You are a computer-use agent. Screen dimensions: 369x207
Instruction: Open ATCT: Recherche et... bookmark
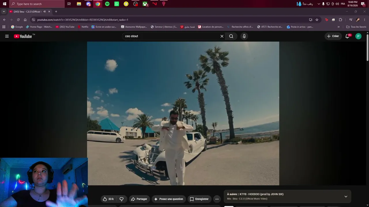[x=270, y=27]
